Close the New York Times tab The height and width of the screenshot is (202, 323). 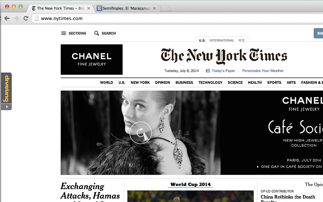89,8
